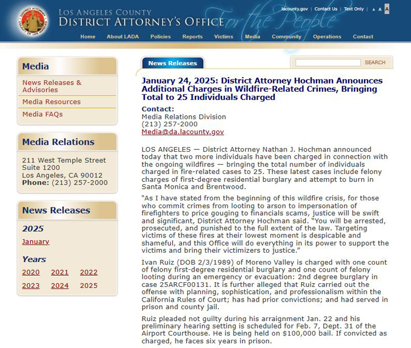The width and height of the screenshot is (411, 348).
Task: Click 'Media Relations Division' contact text
Action: [184, 117]
